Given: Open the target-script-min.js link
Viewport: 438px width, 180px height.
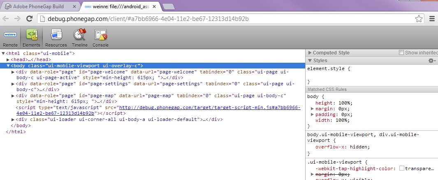Looking at the screenshot, I should 210,107.
